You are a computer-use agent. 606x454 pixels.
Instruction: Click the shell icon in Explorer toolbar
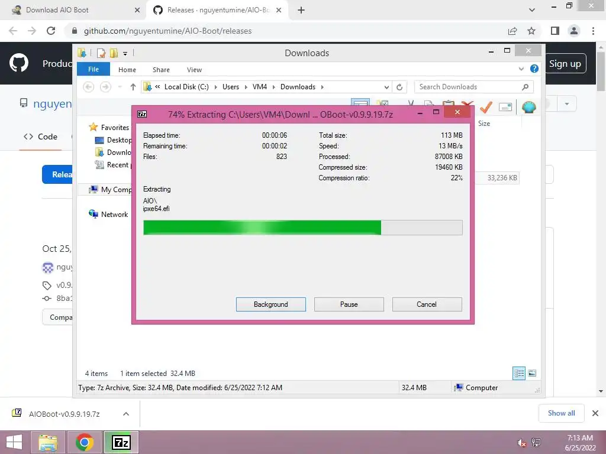528,106
